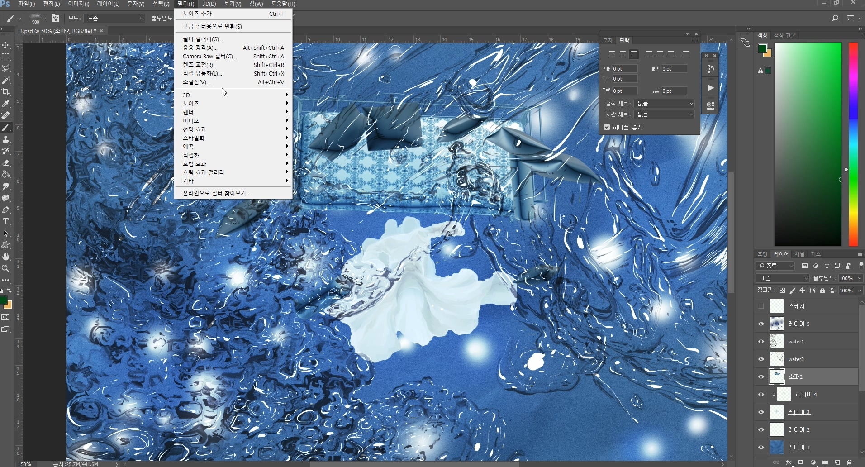This screenshot has width=865, height=467.
Task: Open the brush mode dropdown in options bar
Action: pos(114,18)
